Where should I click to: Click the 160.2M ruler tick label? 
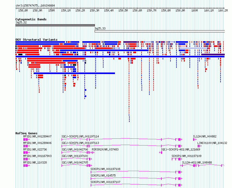coord(223,10)
